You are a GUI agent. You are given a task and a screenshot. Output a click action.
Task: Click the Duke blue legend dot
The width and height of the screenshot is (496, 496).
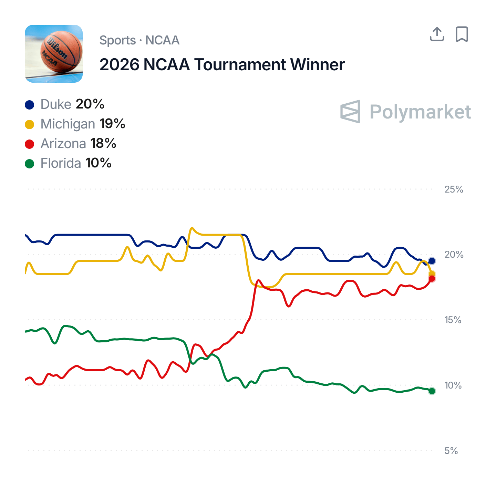(x=30, y=105)
